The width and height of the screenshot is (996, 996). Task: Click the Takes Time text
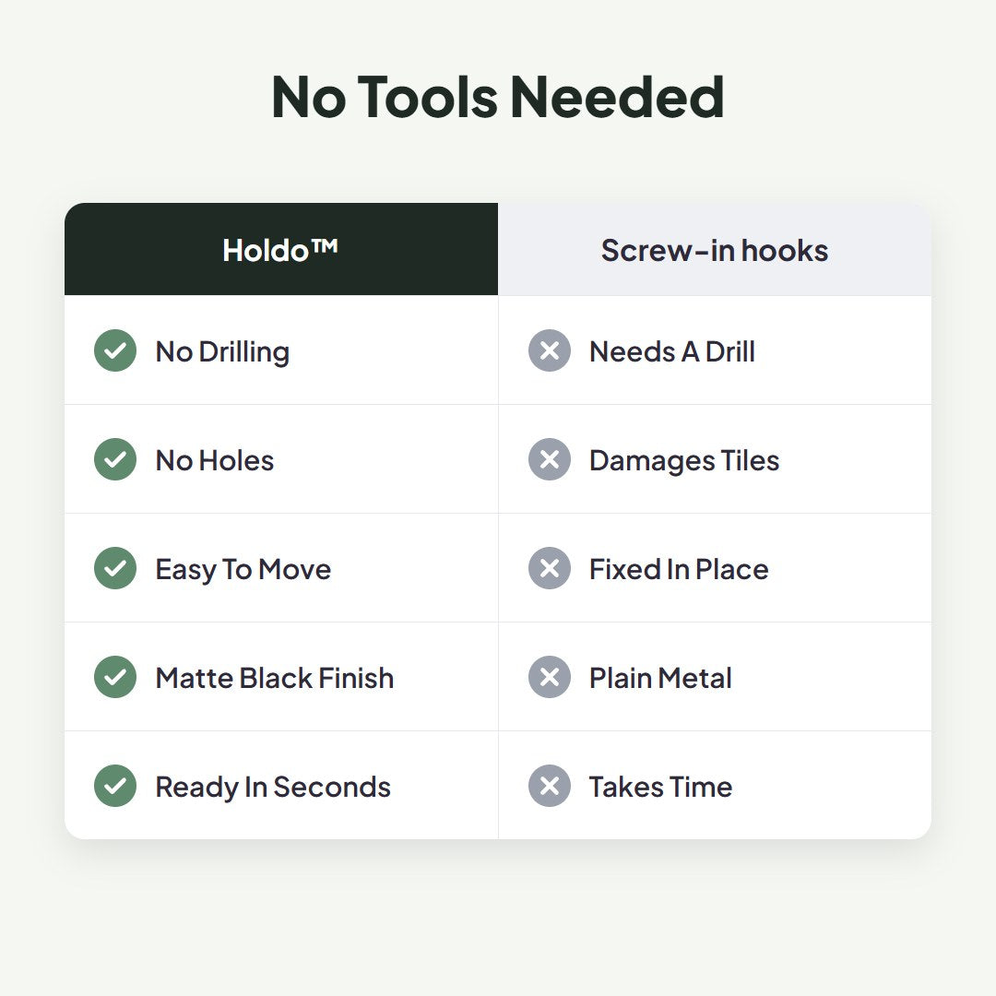coord(660,787)
